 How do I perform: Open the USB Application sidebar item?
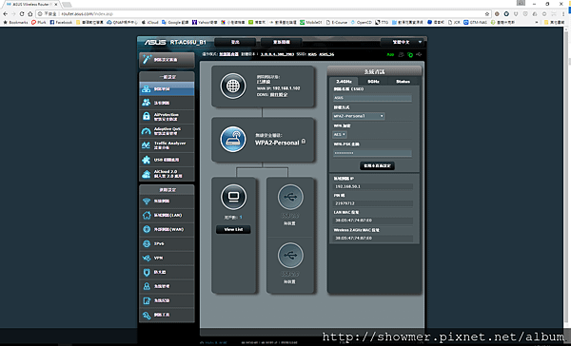(x=167, y=160)
